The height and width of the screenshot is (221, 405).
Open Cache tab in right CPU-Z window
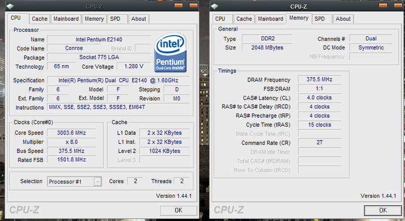pyautogui.click(x=244, y=19)
